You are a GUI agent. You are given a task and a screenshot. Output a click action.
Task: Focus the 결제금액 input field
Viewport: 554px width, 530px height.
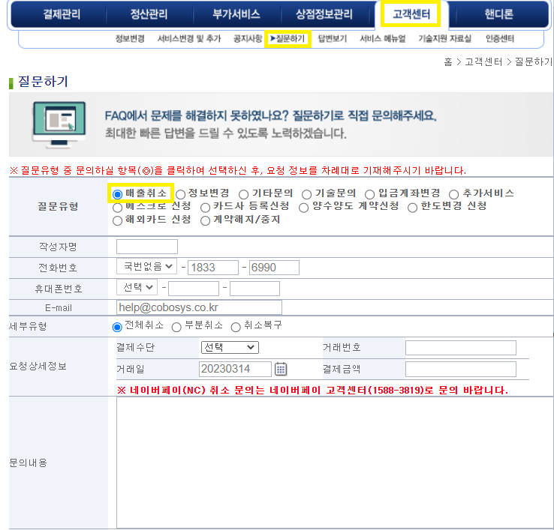coord(461,369)
